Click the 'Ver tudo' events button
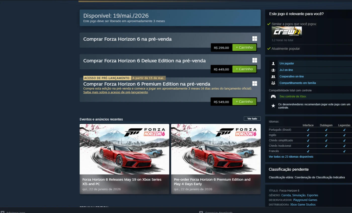Image resolution: width=352 pixels, height=213 pixels. 252,119
